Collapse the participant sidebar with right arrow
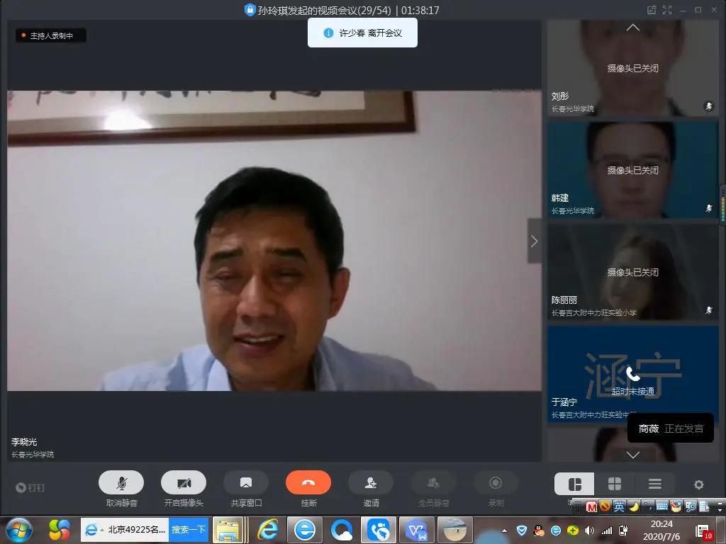Viewport: 726px width, 544px height. [534, 242]
